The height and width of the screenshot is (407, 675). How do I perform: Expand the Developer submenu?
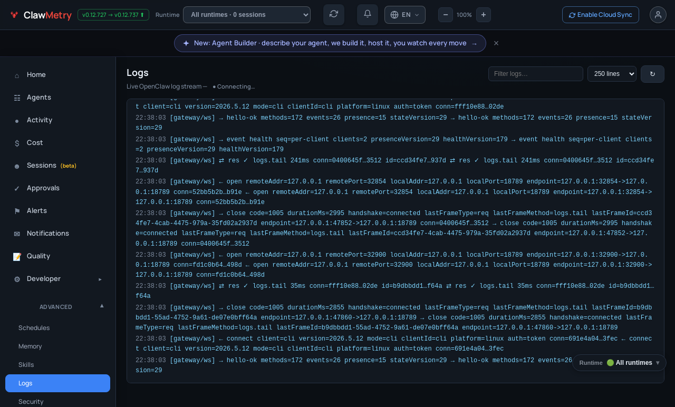pyautogui.click(x=58, y=279)
